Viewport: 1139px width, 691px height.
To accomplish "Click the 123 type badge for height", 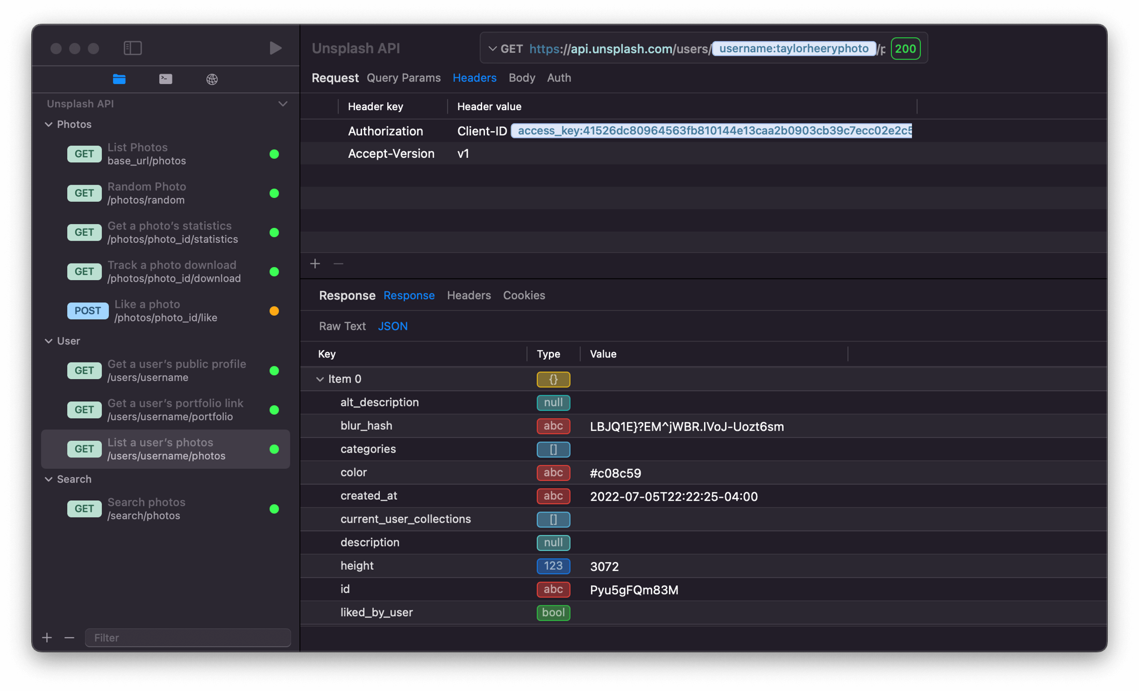I will pyautogui.click(x=553, y=566).
